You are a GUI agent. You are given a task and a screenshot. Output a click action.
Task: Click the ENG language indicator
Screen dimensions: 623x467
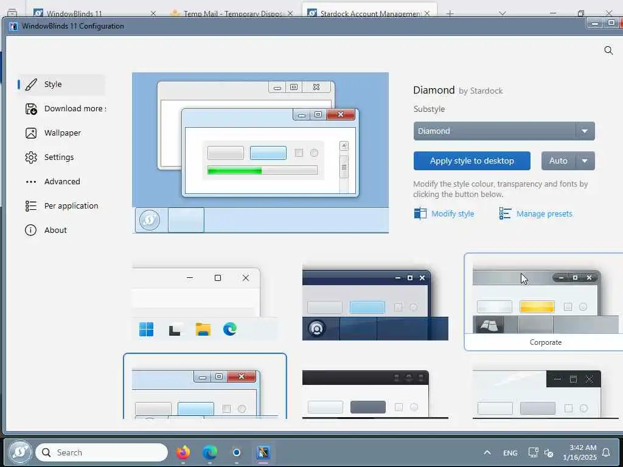click(x=510, y=452)
